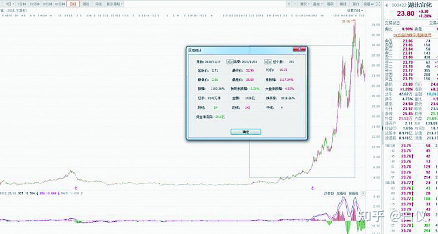Close the indicator panel with X icon
438x234 pixels.
click(x=363, y=193)
